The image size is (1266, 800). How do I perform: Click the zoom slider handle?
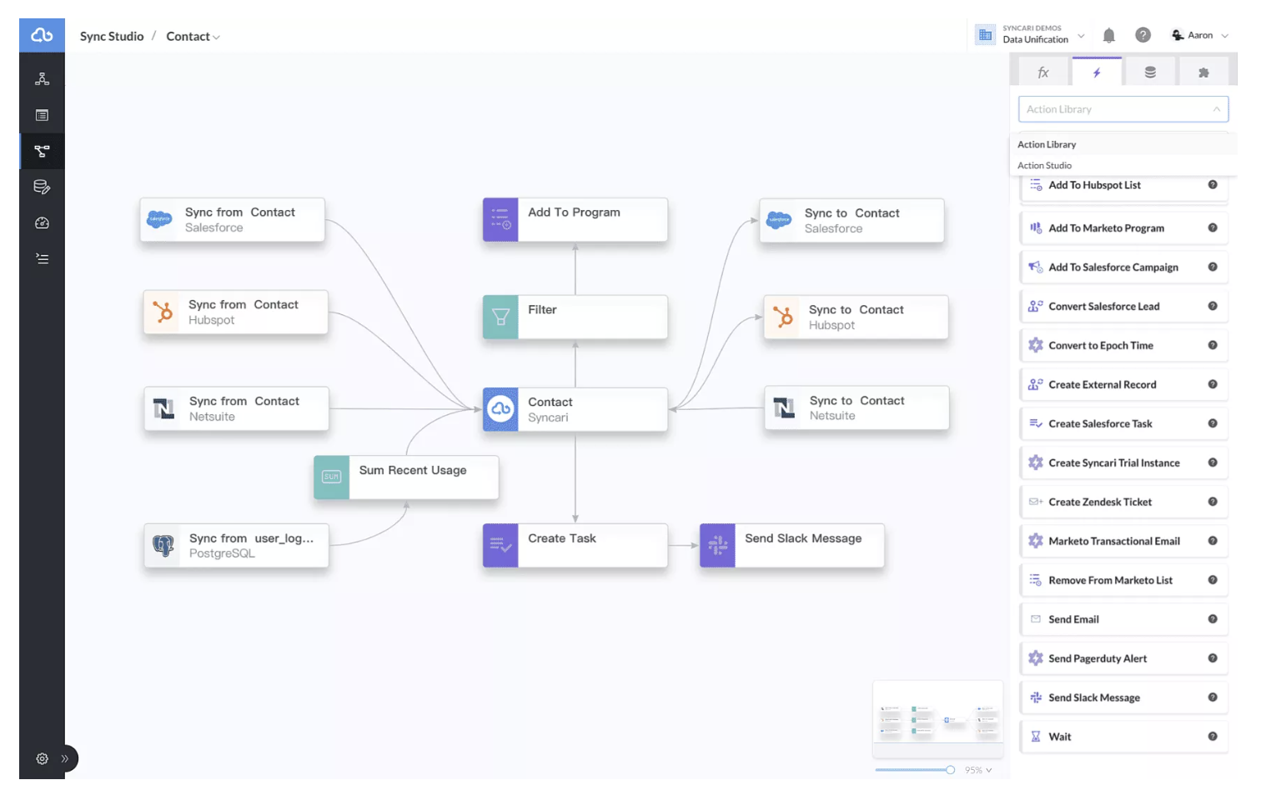pyautogui.click(x=950, y=770)
